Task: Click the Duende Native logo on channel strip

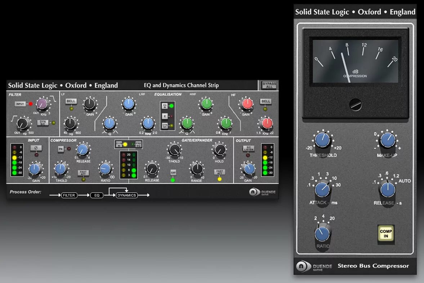Action: point(262,192)
